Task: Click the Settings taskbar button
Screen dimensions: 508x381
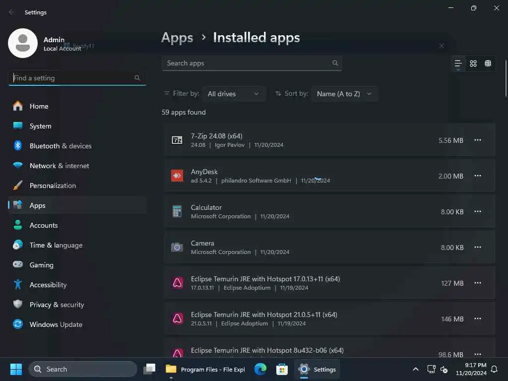Action: tap(317, 369)
